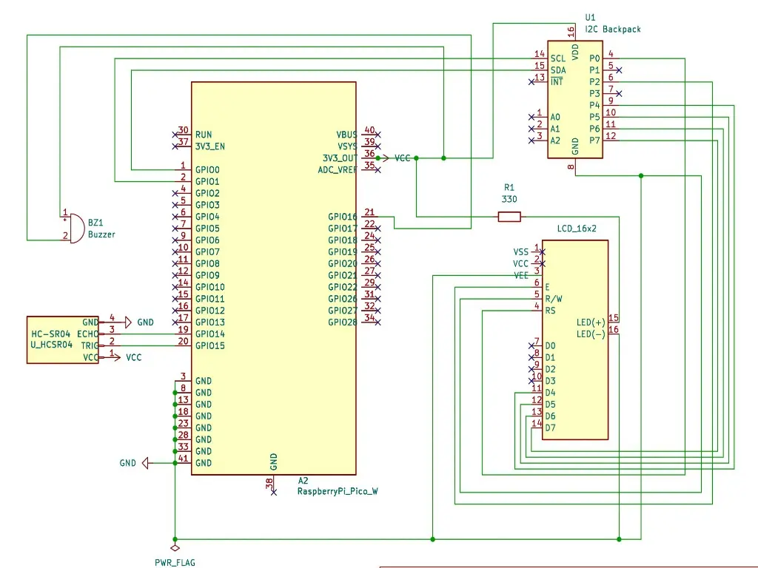This screenshot has height=568, width=758.
Task: Select the no-connect mark on LCD D0 pin
Action: pos(531,346)
